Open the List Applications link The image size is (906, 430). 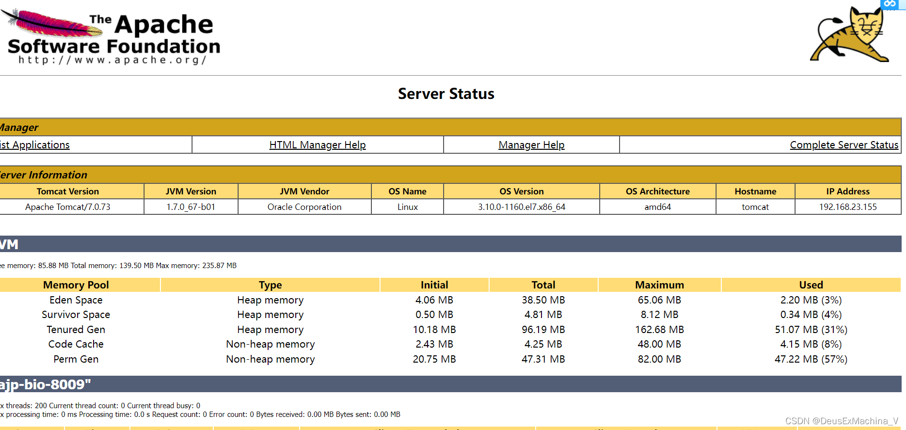[35, 145]
